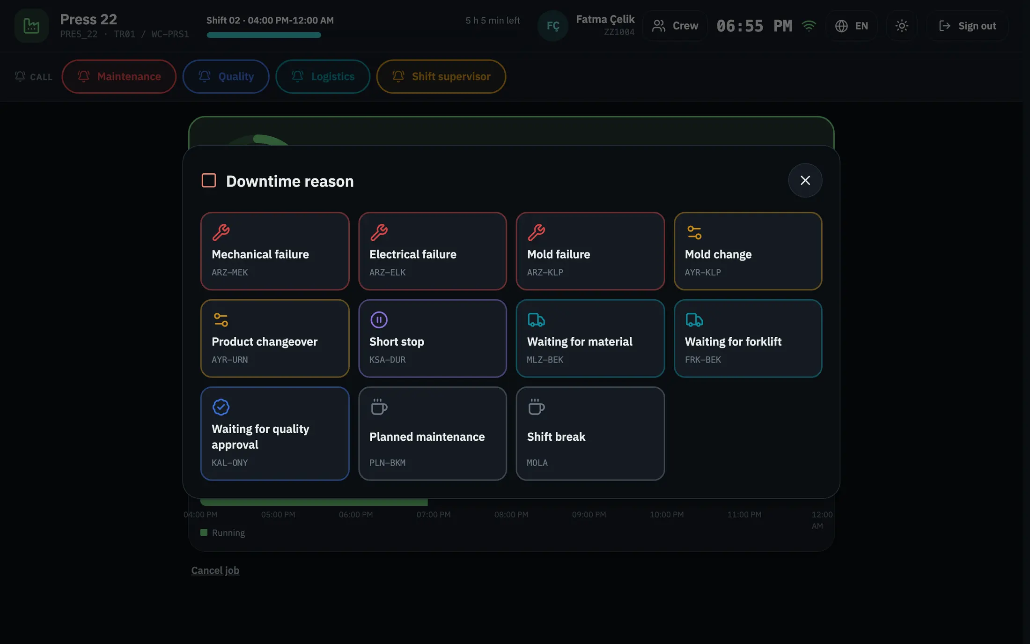Viewport: 1030px width, 644px height.
Task: Click the shift progress bar
Action: 363,35
